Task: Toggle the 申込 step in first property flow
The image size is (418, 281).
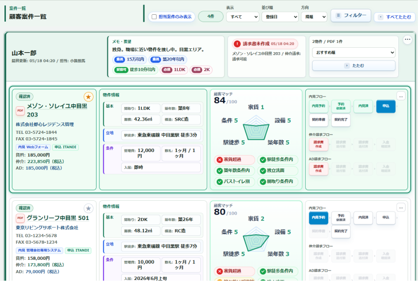Action: pos(386,106)
